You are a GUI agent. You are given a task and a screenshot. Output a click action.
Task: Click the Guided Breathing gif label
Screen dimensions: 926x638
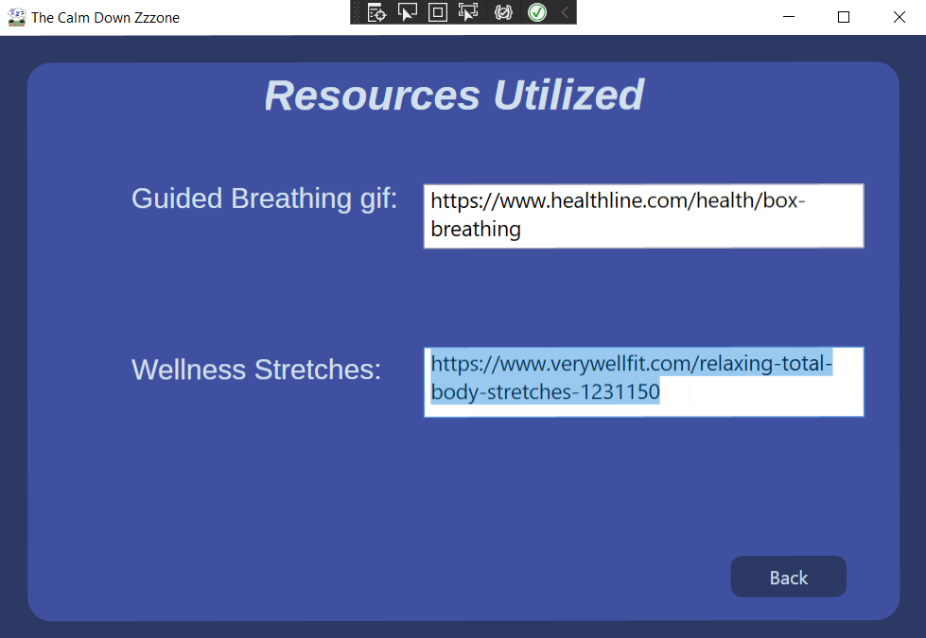(264, 198)
